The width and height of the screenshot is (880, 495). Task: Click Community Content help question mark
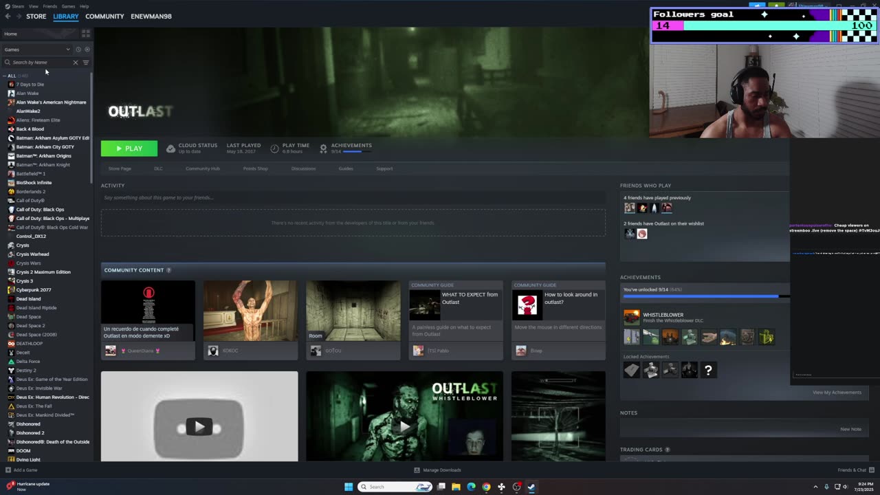click(168, 270)
